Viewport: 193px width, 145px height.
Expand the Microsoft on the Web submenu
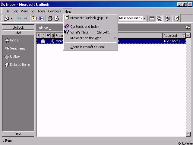90,38
